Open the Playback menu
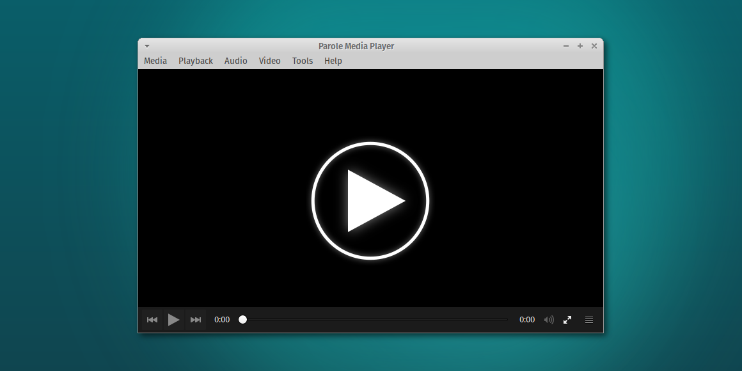Viewport: 742px width, 371px height. pos(196,61)
